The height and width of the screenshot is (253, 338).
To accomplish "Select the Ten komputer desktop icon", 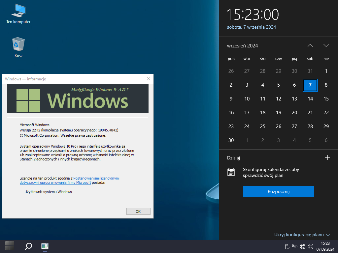I will tap(18, 14).
